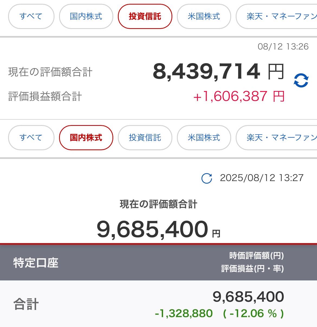The image size is (317, 327).
Task: Switch to 国内株式 in the upper tab row
Action: coord(86,16)
